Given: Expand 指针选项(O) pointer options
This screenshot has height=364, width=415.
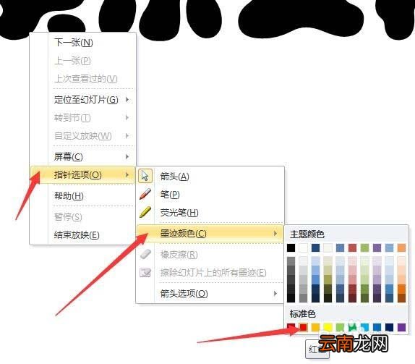Looking at the screenshot, I should click(x=83, y=175).
